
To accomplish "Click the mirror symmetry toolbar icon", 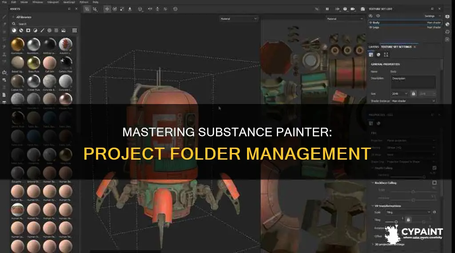I will [x=150, y=9].
